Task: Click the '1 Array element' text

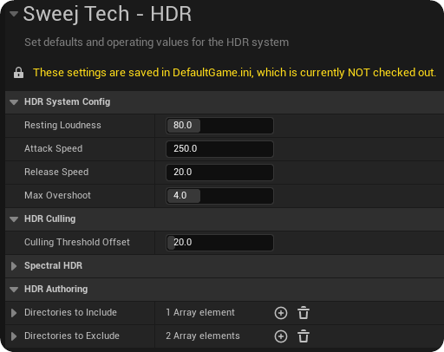Action: [200, 312]
